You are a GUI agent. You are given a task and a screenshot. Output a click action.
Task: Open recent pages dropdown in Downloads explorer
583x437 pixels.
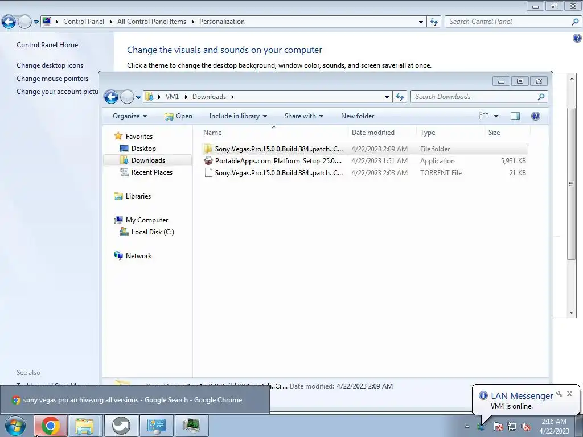click(138, 97)
